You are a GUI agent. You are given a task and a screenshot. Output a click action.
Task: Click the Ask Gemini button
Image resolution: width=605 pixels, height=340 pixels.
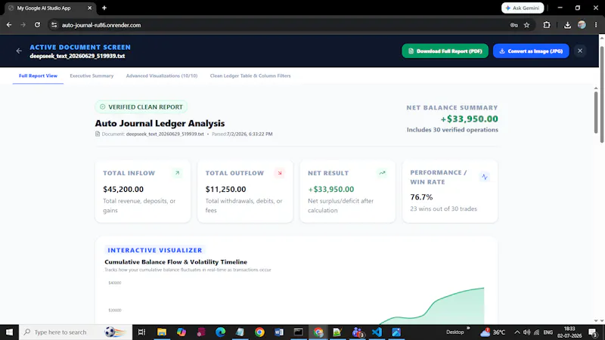tap(523, 8)
